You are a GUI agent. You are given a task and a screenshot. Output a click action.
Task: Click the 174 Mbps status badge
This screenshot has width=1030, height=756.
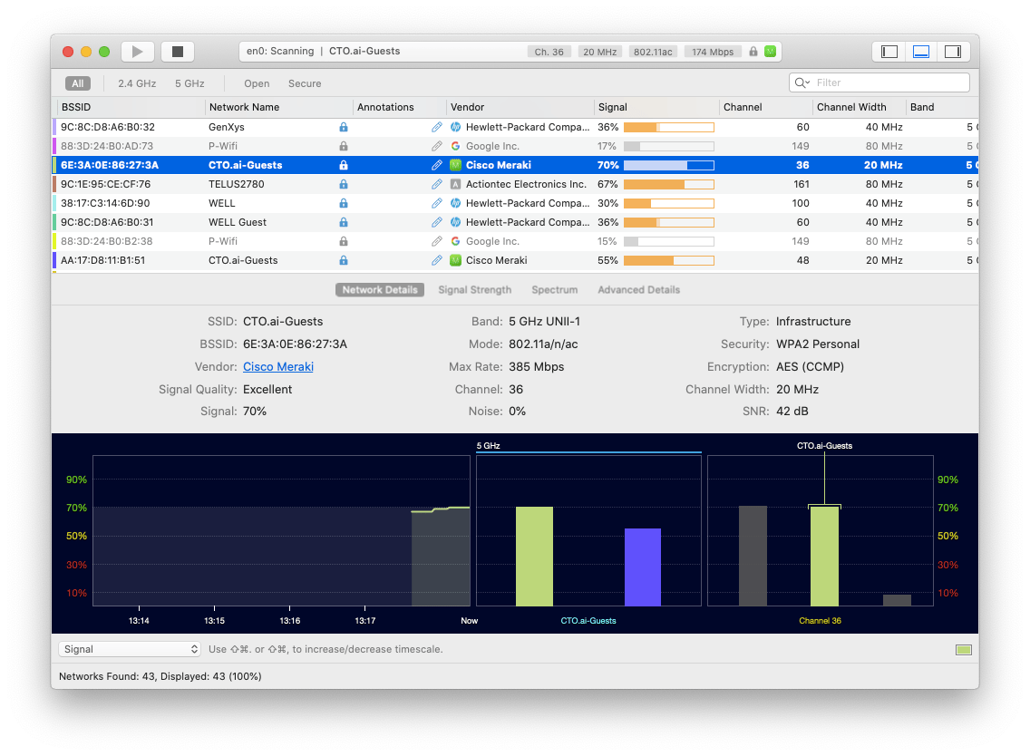[713, 52]
